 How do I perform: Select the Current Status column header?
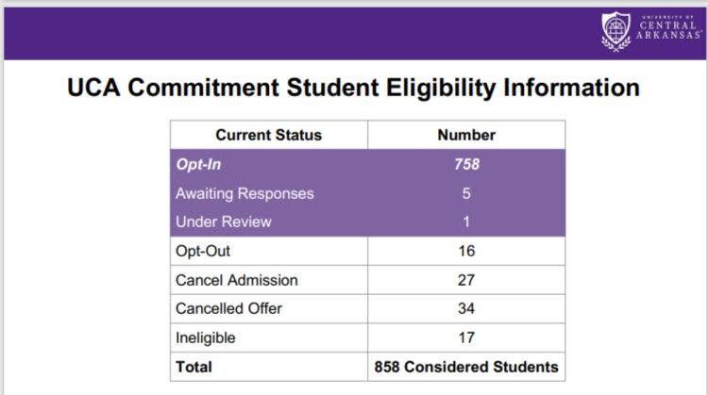pyautogui.click(x=269, y=135)
